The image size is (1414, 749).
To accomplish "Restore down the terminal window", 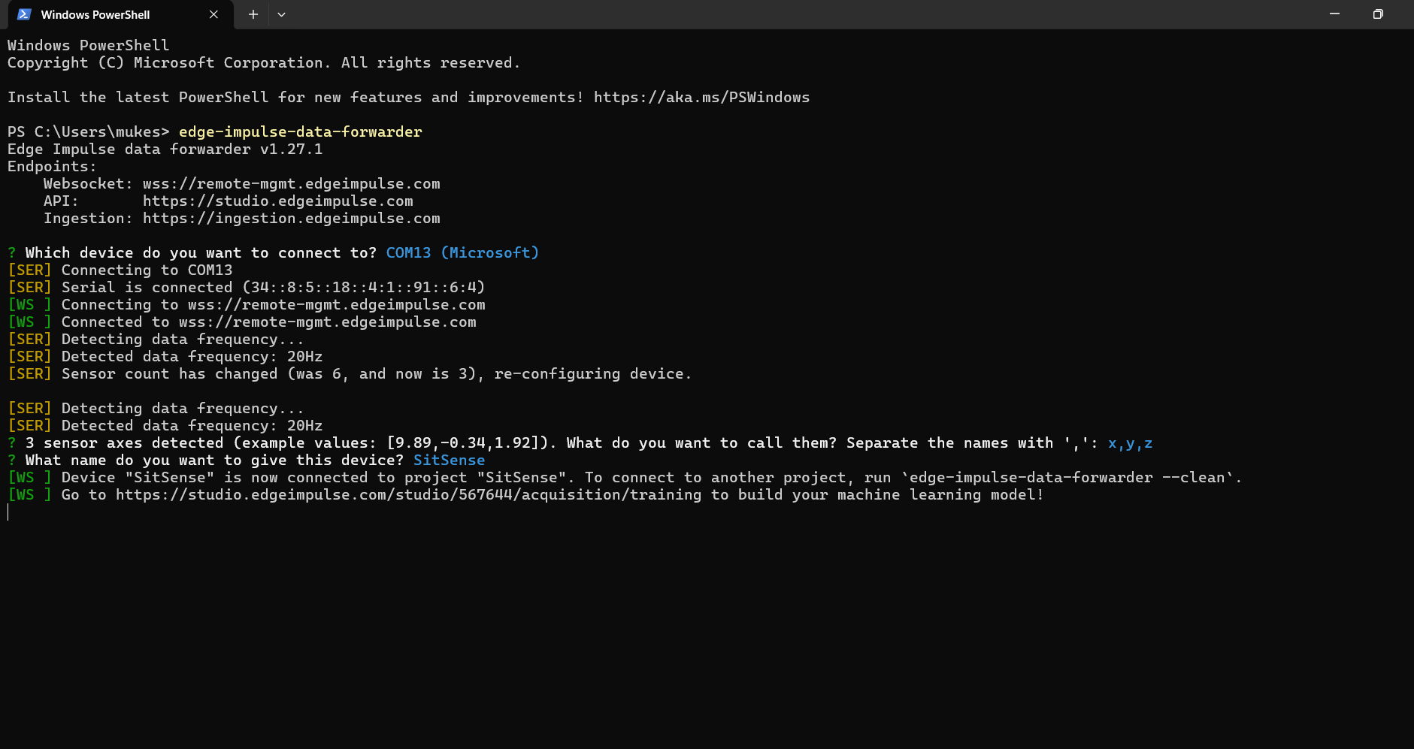I will pos(1378,14).
